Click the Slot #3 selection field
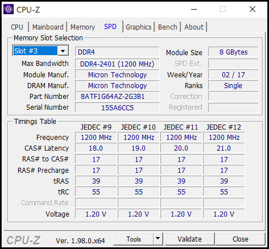Screen dimensions: 269x249 35,51
